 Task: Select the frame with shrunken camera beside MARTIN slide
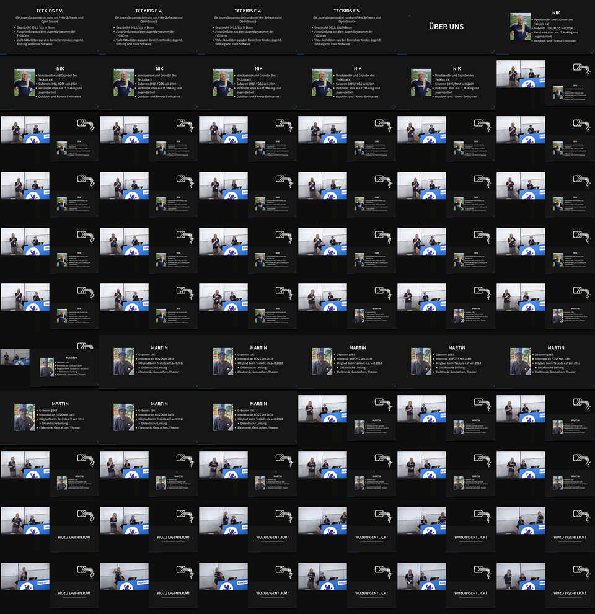[50, 362]
